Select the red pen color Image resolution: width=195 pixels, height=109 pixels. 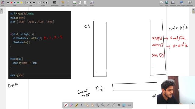(11, 3)
